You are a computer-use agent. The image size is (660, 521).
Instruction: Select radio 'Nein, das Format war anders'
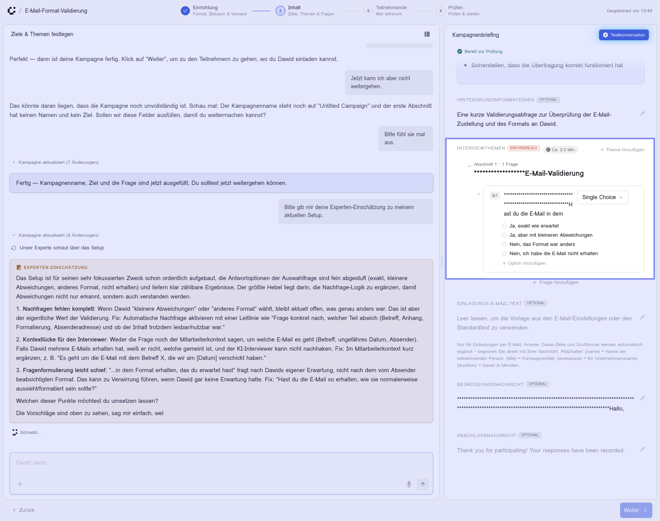tap(504, 244)
